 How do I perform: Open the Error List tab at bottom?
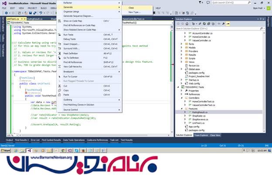[x=35, y=140]
